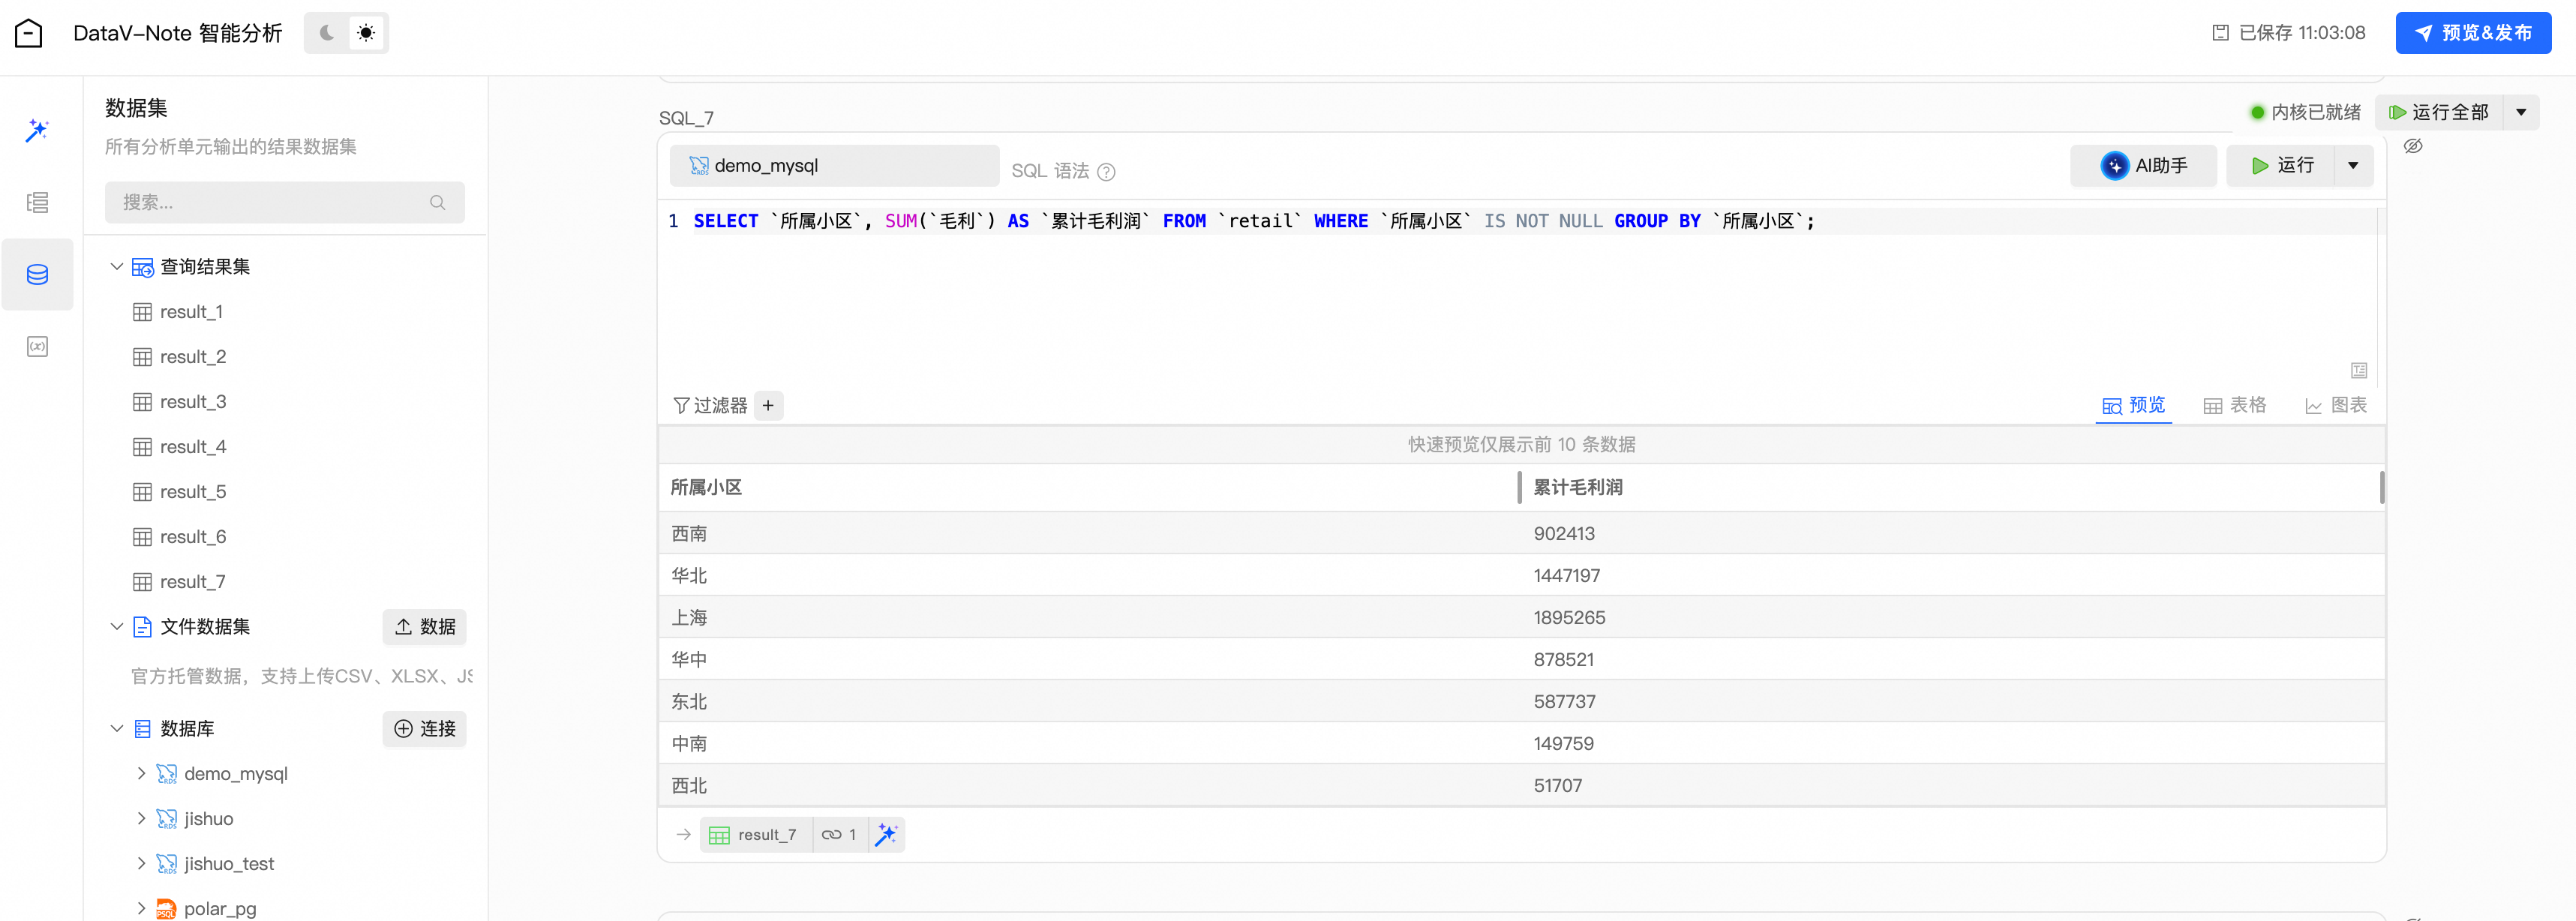Switch to light mode sun toggle
This screenshot has height=921, width=2576.
coord(366,33)
